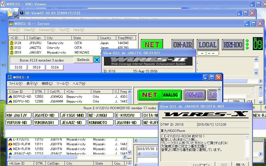This screenshot has height=166, width=266.
Task: Open ヘルプ(H) menu in WIRES-X
Action: [79, 84]
